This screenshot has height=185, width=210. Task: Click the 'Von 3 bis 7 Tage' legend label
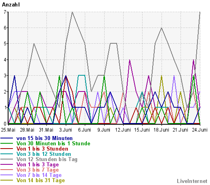(x=38, y=170)
